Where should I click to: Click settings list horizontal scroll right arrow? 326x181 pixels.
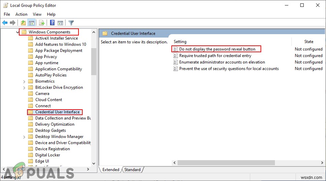pyautogui.click(x=322, y=163)
